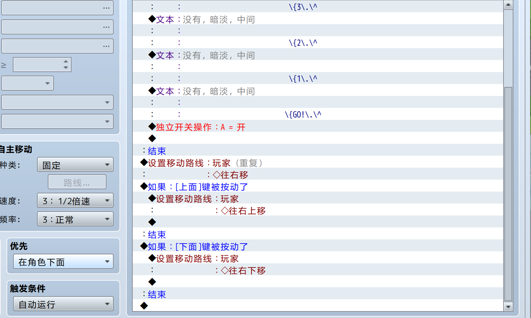The image size is (531, 318).
Task: Open the 触发条件 dropdown showing 自动运行
Action: click(x=63, y=304)
